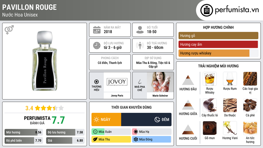Click the nose icon above Nhà pha chế
Viewport: 263px width, 148px height.
139,82
